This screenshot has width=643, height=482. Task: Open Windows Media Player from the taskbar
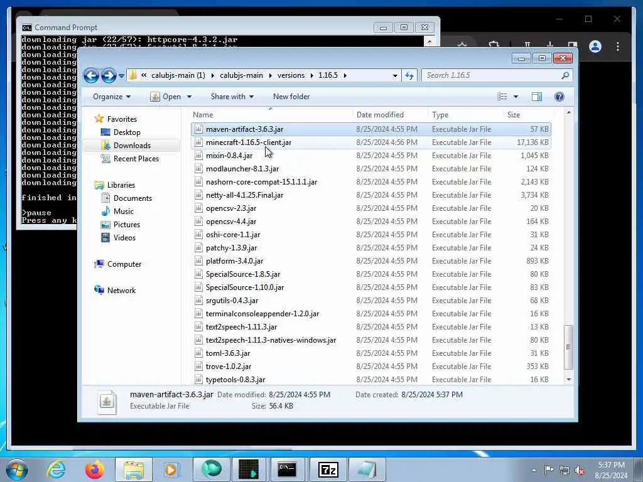tap(171, 469)
